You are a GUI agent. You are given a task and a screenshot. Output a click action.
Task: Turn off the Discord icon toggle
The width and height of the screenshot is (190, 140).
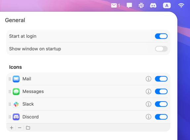click(161, 117)
